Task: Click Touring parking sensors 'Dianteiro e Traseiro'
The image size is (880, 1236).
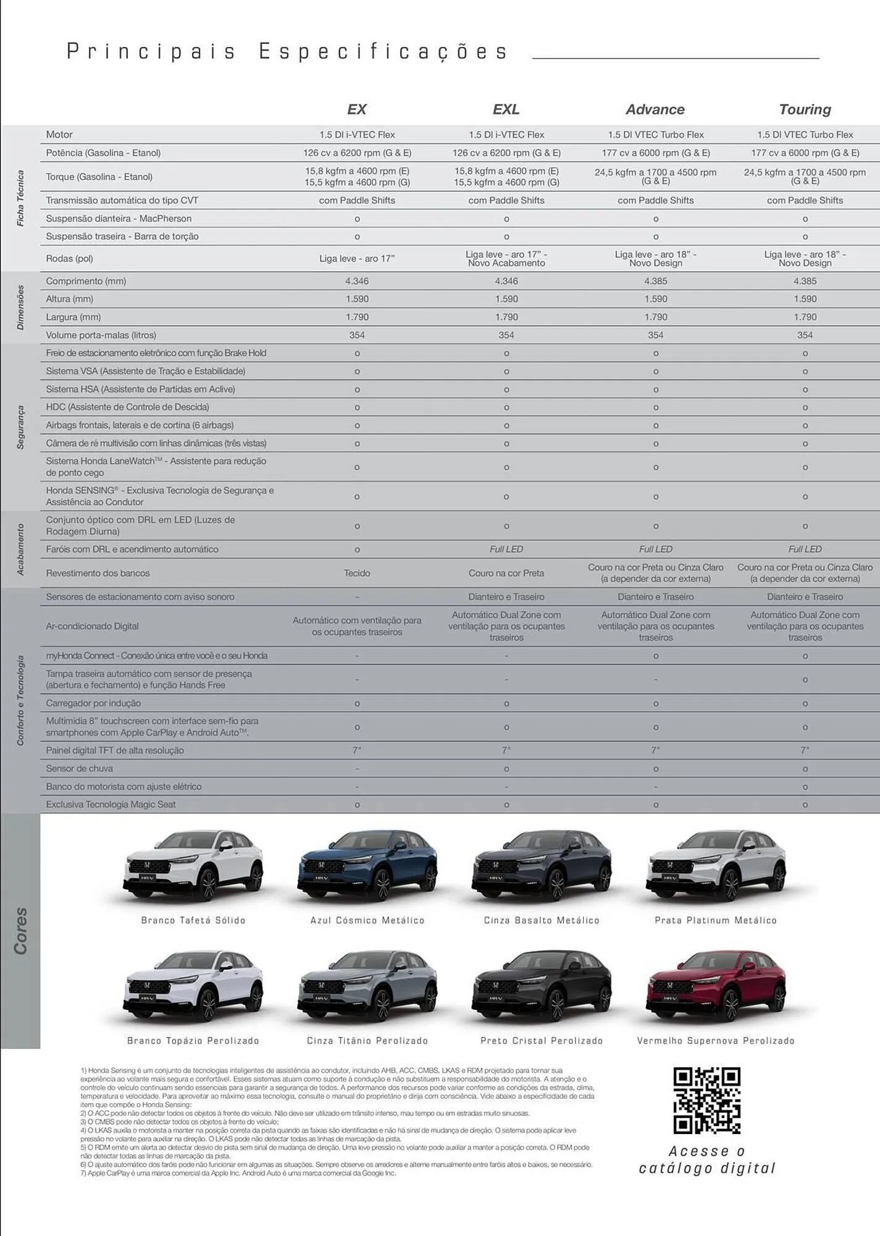Action: (x=805, y=597)
